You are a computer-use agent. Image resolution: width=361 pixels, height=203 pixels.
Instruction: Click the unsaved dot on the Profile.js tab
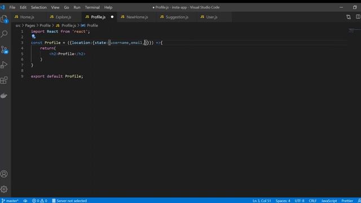pos(112,17)
